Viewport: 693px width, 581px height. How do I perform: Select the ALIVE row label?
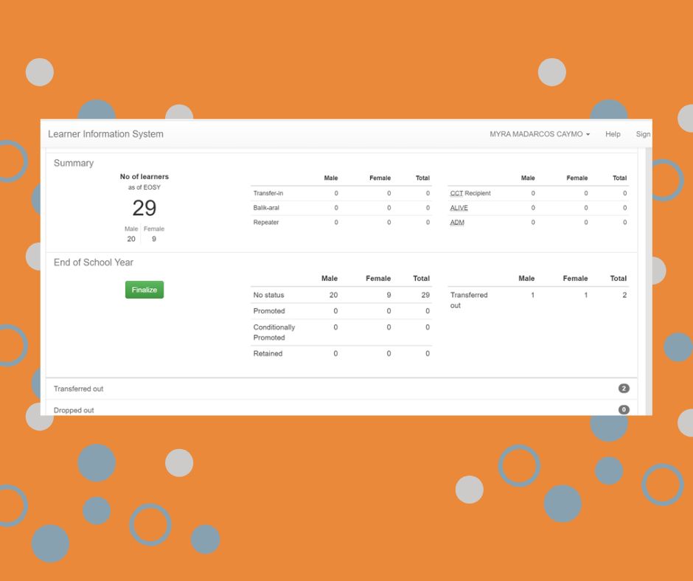click(459, 208)
